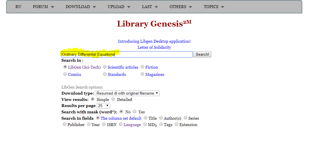The image size is (312, 150).
Task: Select Detailed view results radio button
Action: [x=113, y=99]
